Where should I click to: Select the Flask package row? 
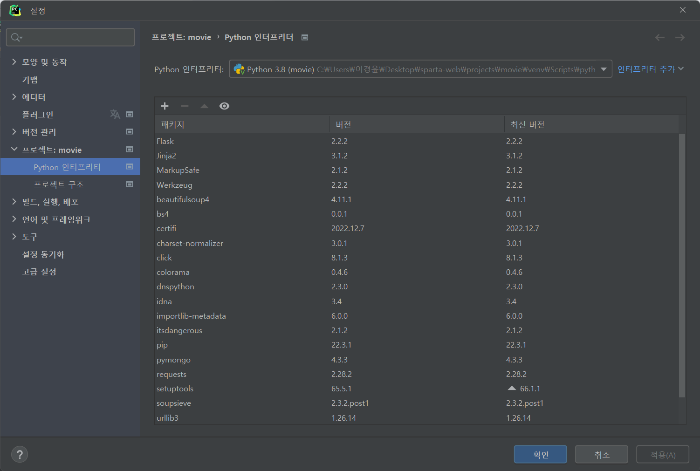pyautogui.click(x=417, y=141)
